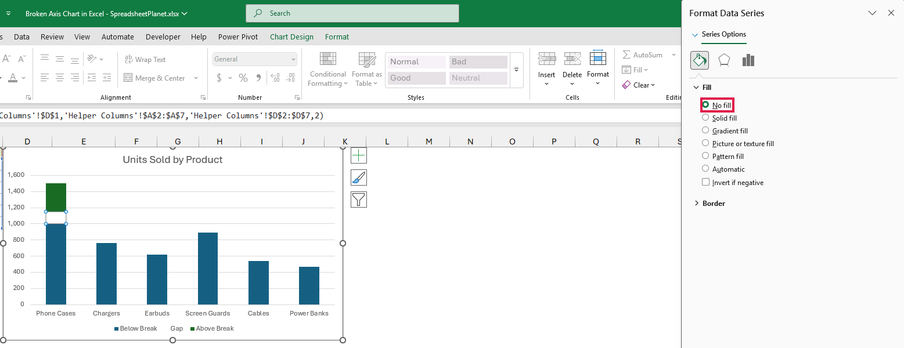Switch to the Format ribbon tab
This screenshot has height=348, width=904.
tap(337, 37)
